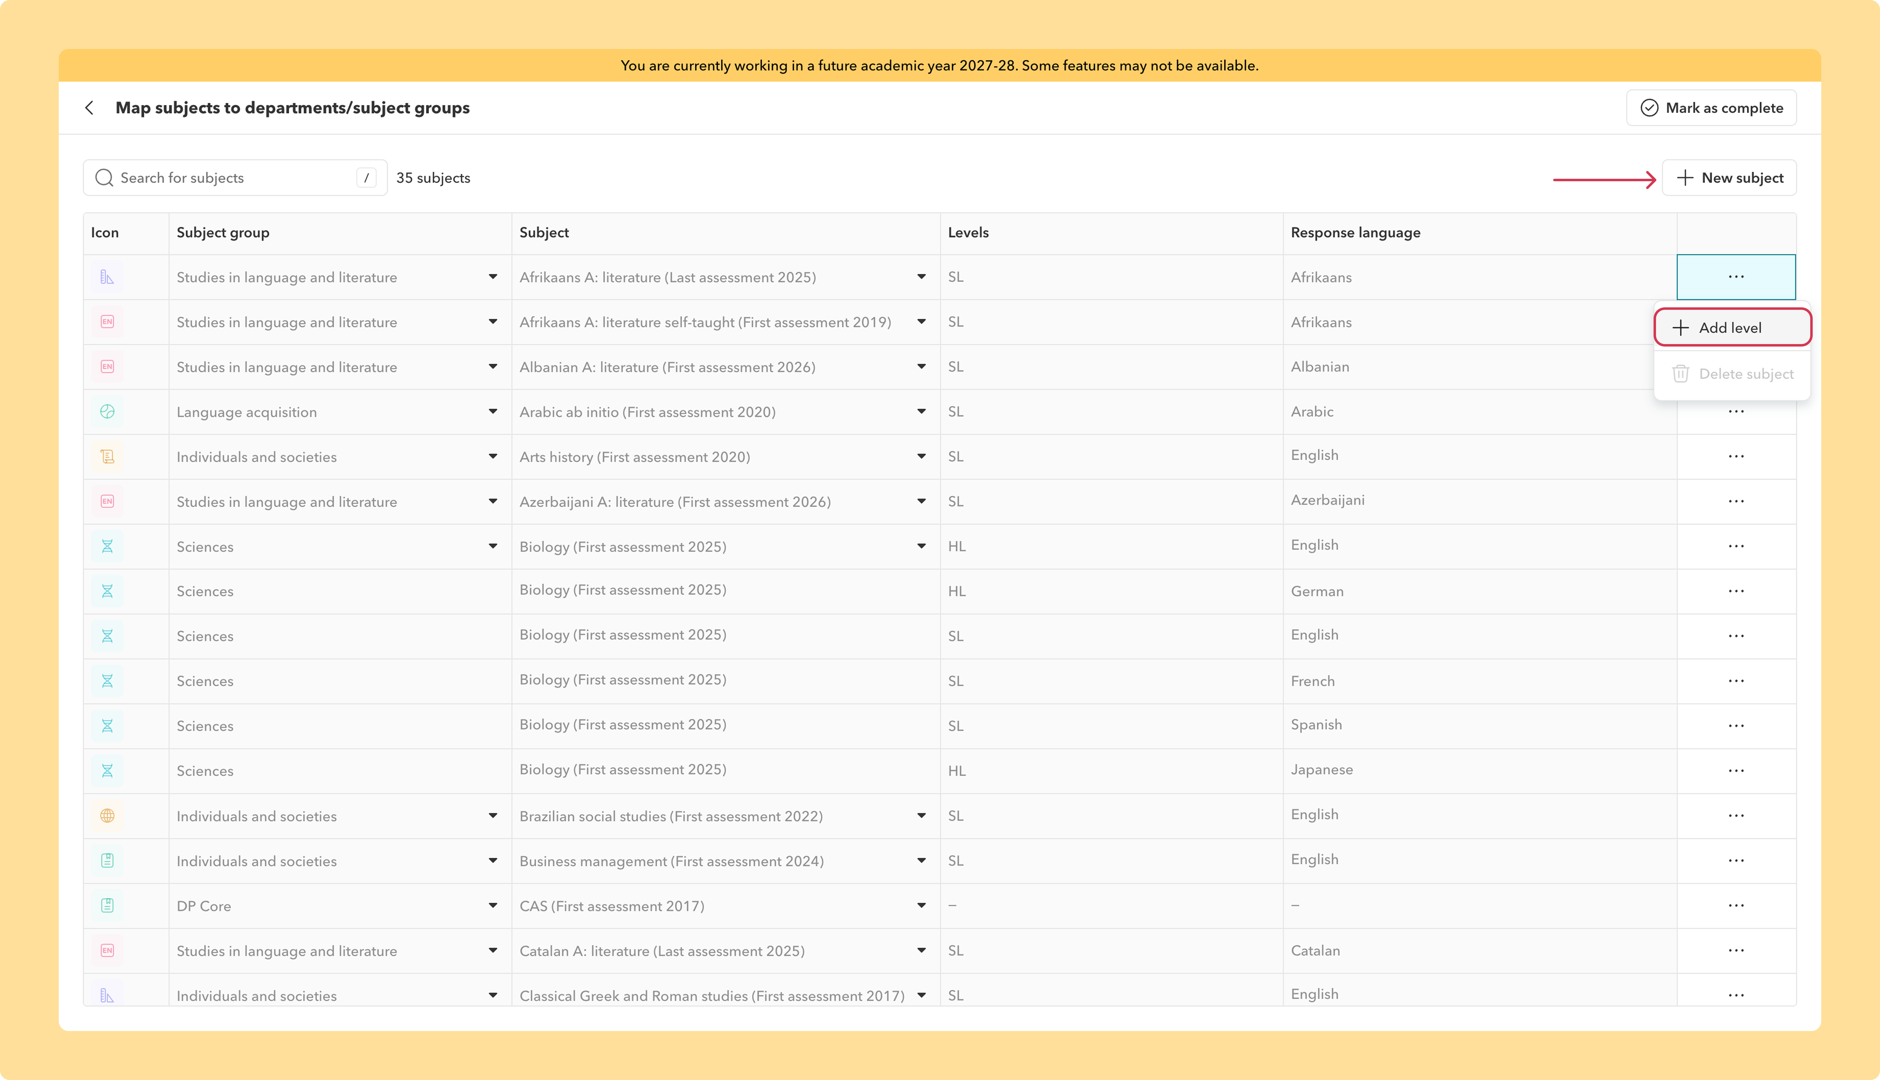Click the Afrikaans A: literature row subject icon
The height and width of the screenshot is (1080, 1880).
[x=107, y=277]
